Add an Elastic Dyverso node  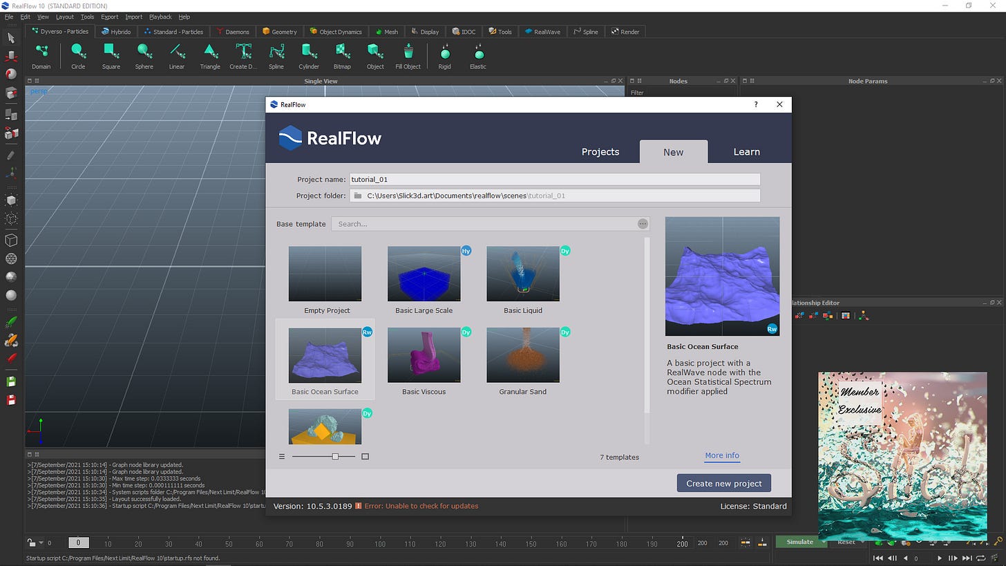coord(478,55)
